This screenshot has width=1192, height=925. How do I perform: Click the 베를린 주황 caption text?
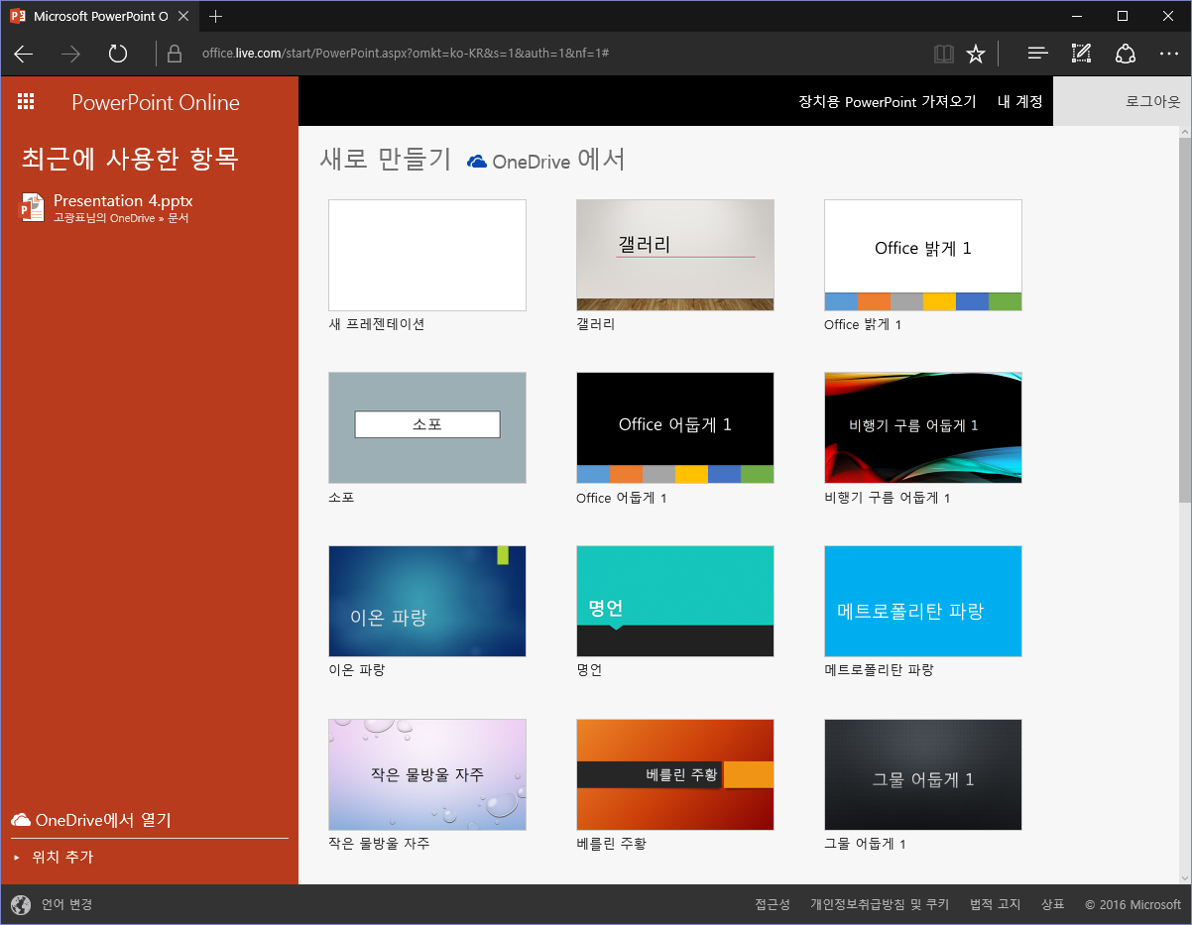[611, 844]
